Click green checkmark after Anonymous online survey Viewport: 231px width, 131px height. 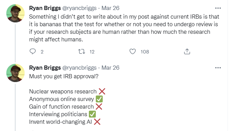click(99, 99)
